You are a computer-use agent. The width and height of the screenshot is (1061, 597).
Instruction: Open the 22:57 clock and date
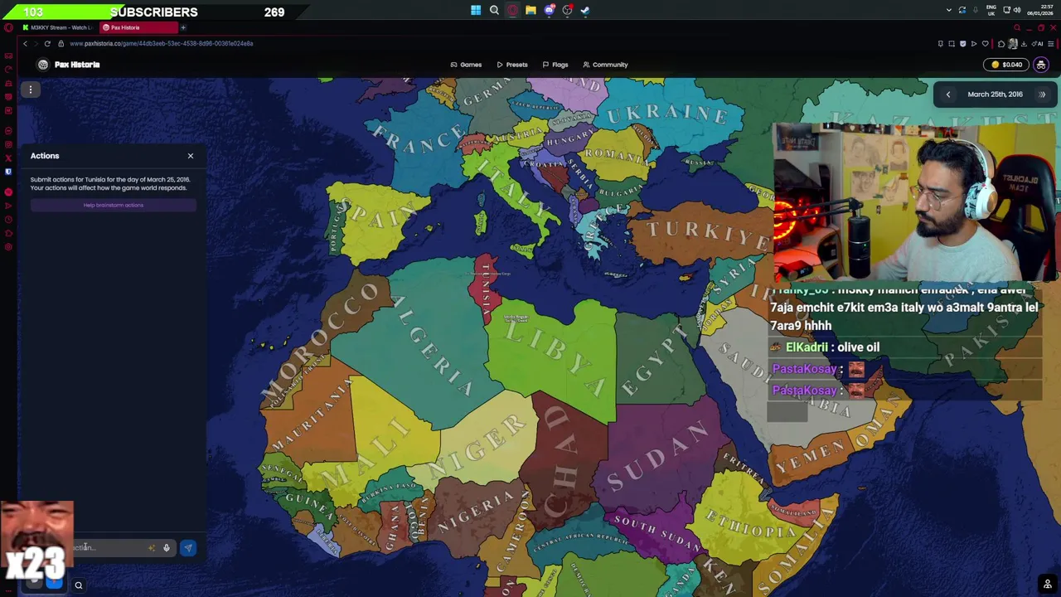[1040, 11]
